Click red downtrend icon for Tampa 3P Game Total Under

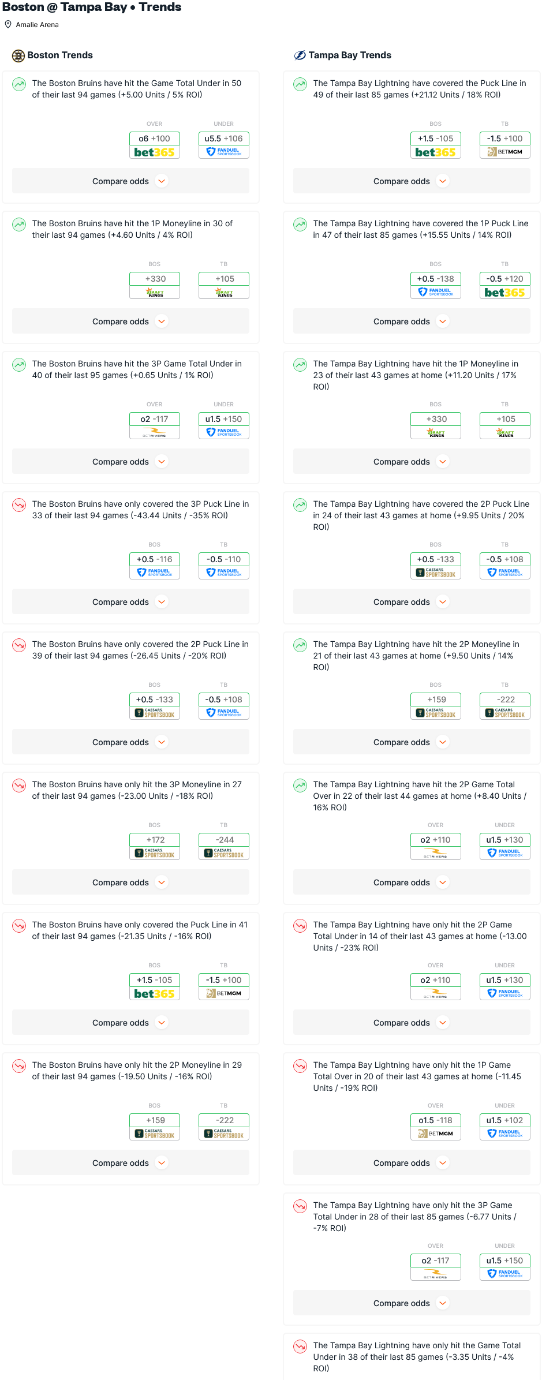tap(300, 1206)
